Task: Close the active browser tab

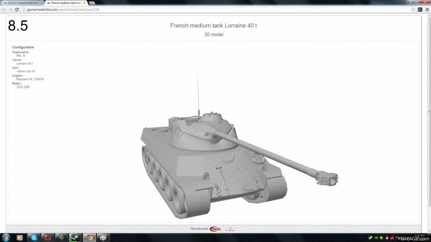Action: 84,3
